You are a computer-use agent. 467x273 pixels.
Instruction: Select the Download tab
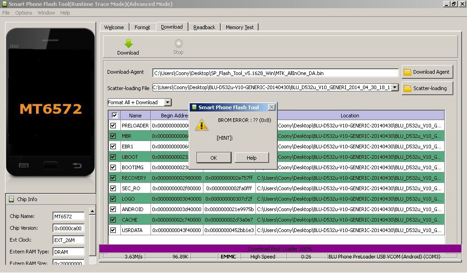click(172, 27)
